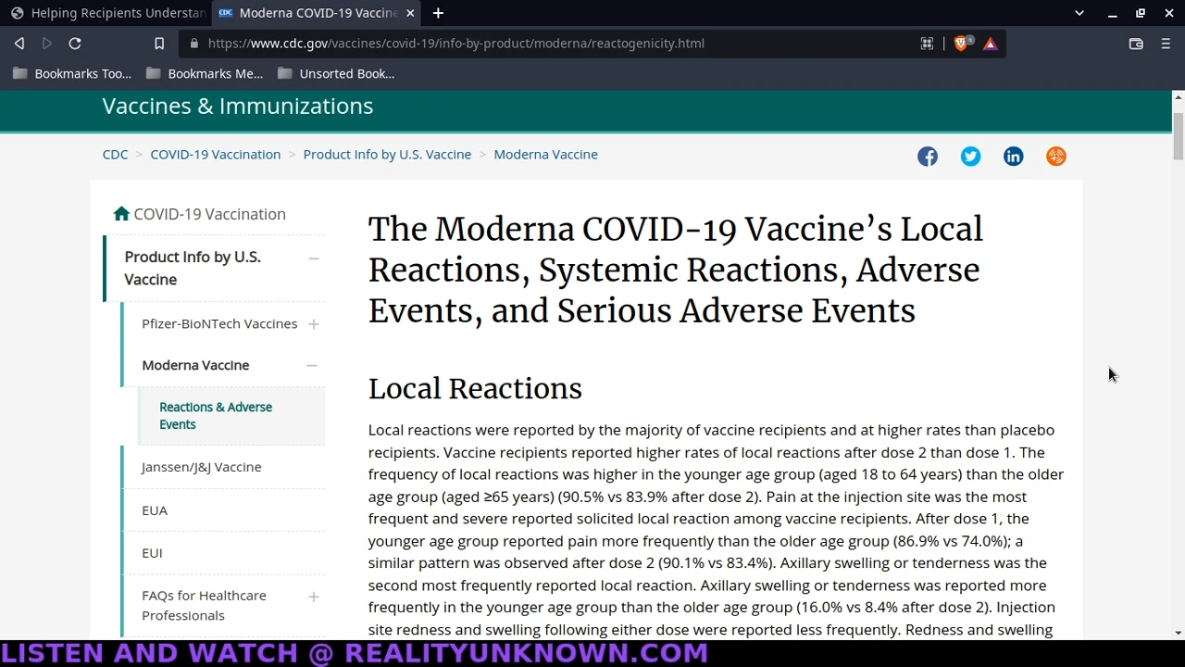
Task: Click the orange syndicate icon
Action: click(x=1056, y=157)
